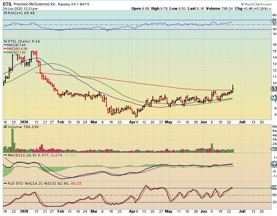
Task: Click the black line marker before MACD(12,26,9)
Action: pos(5,155)
